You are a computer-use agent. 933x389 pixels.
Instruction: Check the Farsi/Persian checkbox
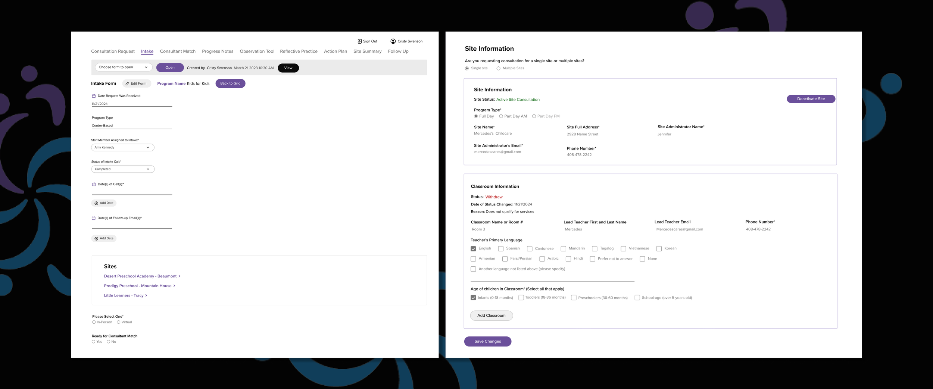(505, 259)
